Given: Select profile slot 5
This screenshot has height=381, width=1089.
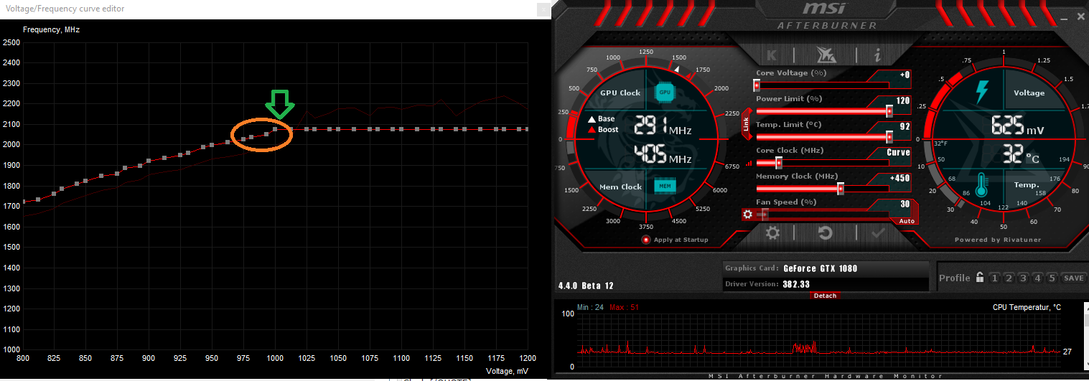Looking at the screenshot, I should pos(1052,278).
